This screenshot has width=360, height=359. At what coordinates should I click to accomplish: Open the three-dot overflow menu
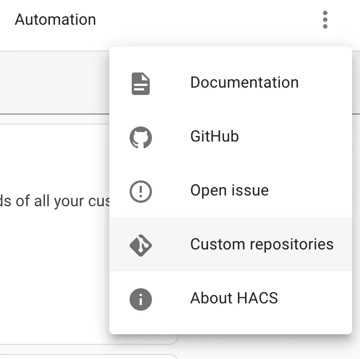pyautogui.click(x=325, y=20)
